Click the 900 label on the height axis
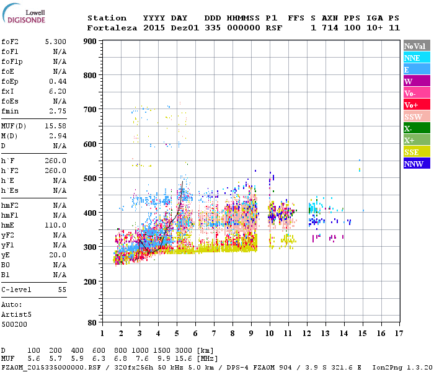This screenshot has height=372, width=434. pos(89,42)
